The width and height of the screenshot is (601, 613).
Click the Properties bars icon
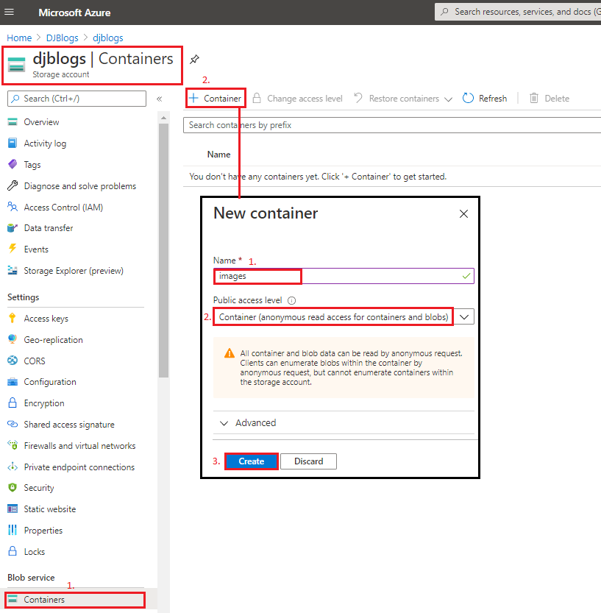(13, 530)
